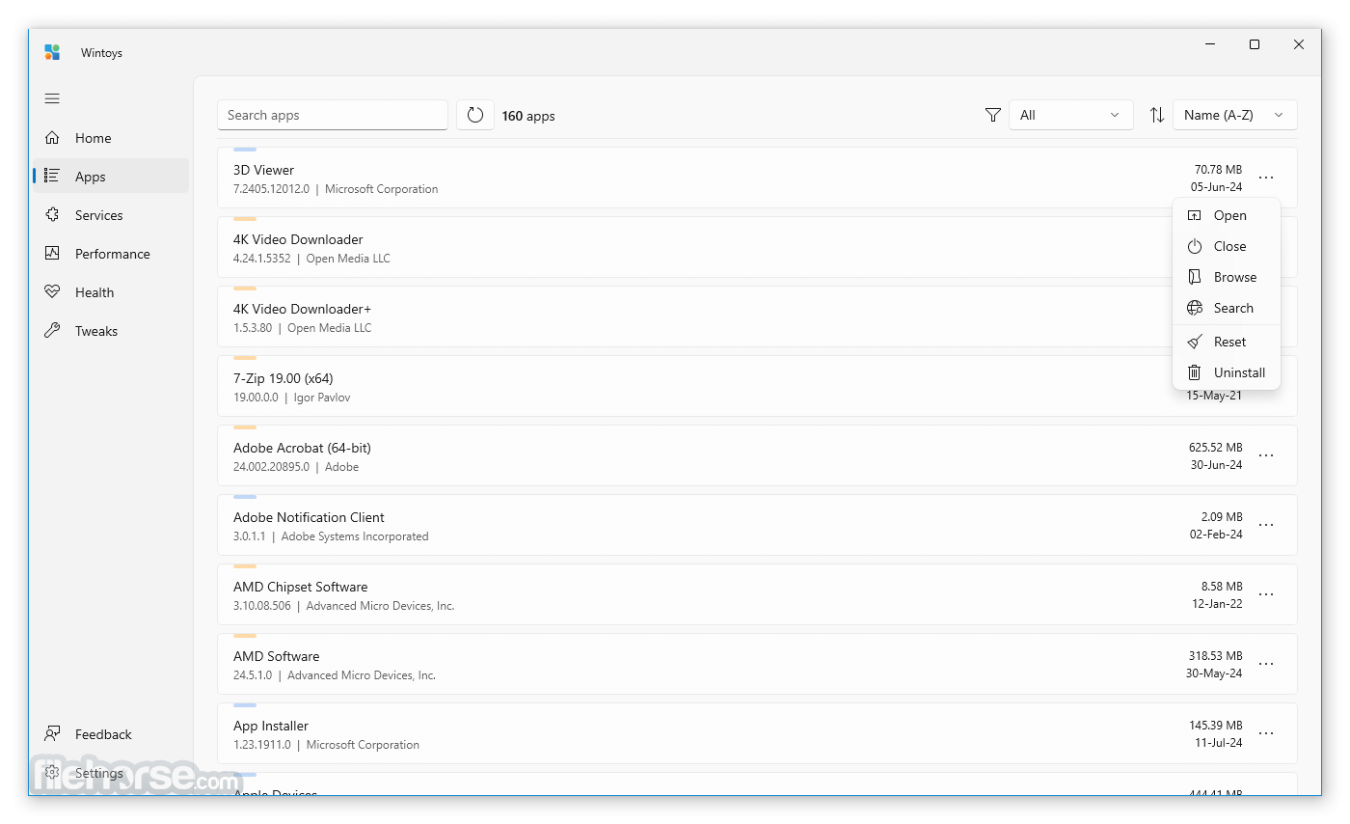Open the hamburger navigation menu
Viewport: 1350px width, 824px height.
[52, 98]
